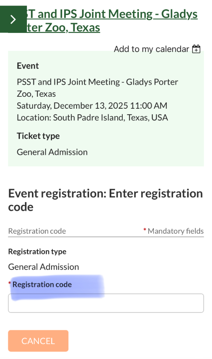The image size is (212, 359).
Task: Click the red asterisk marking Registration code mandatory
Action: click(x=9, y=283)
